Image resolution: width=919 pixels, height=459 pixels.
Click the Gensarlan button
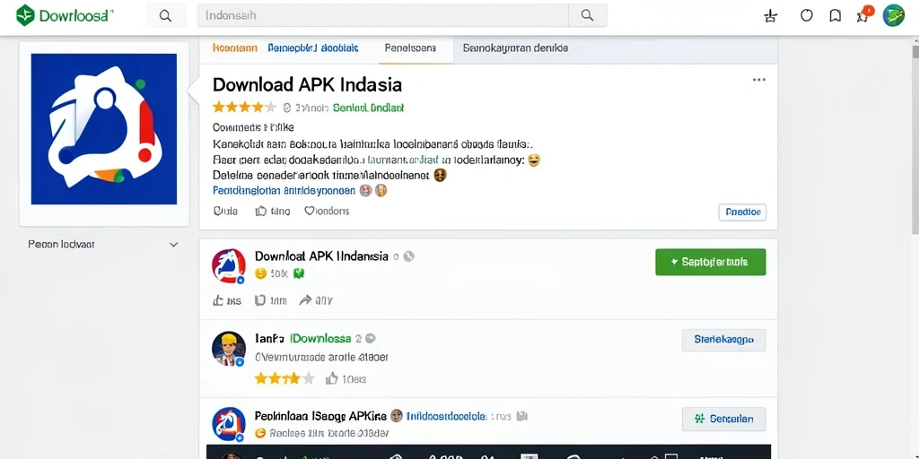724,419
